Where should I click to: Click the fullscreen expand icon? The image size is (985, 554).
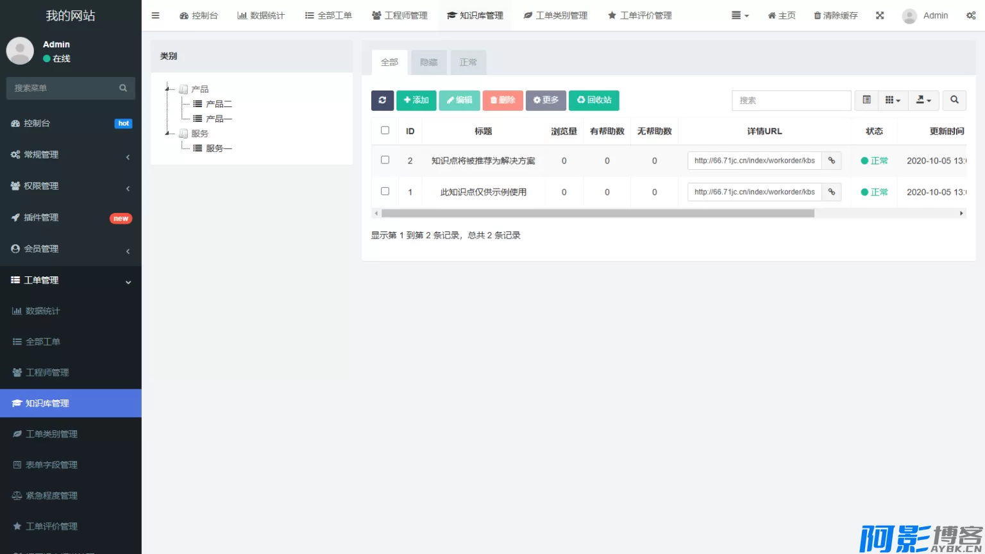880,15
